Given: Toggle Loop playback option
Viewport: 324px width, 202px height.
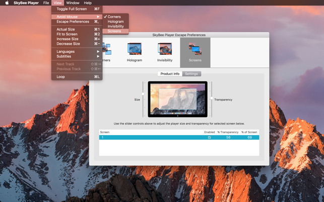Looking at the screenshot, I should (x=77, y=77).
